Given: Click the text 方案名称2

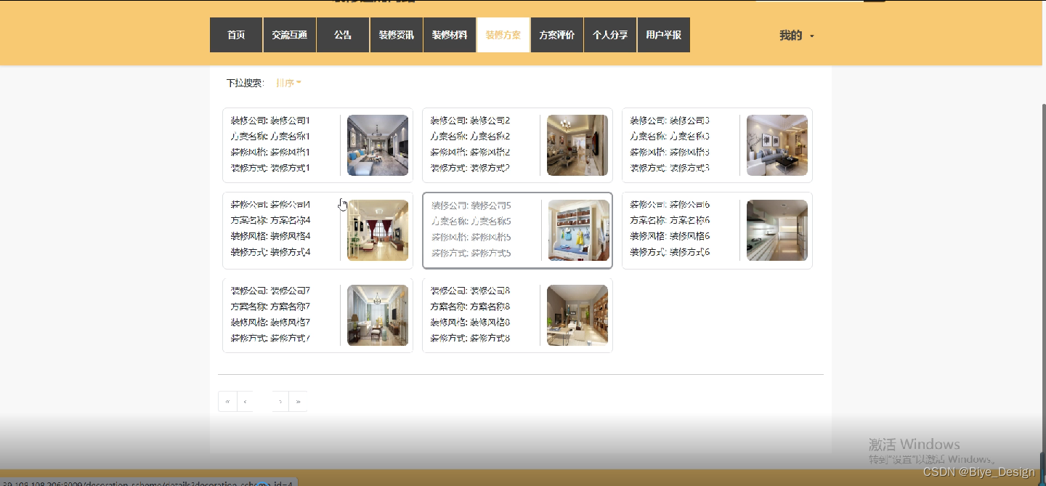Looking at the screenshot, I should [x=490, y=137].
